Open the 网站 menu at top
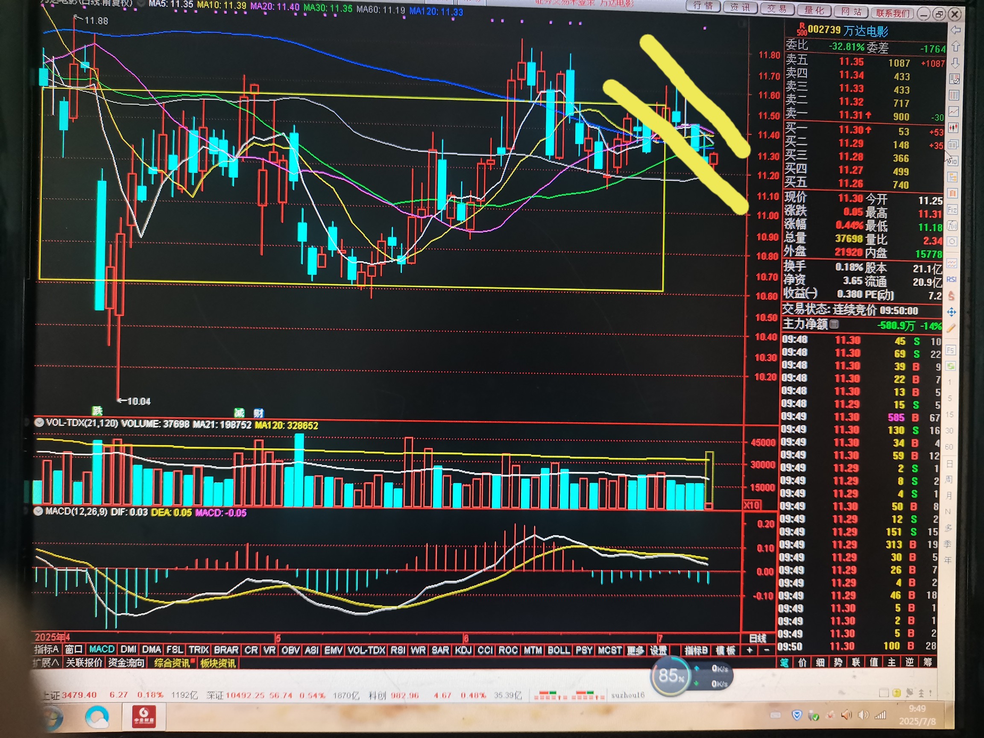984x738 pixels. click(x=851, y=12)
